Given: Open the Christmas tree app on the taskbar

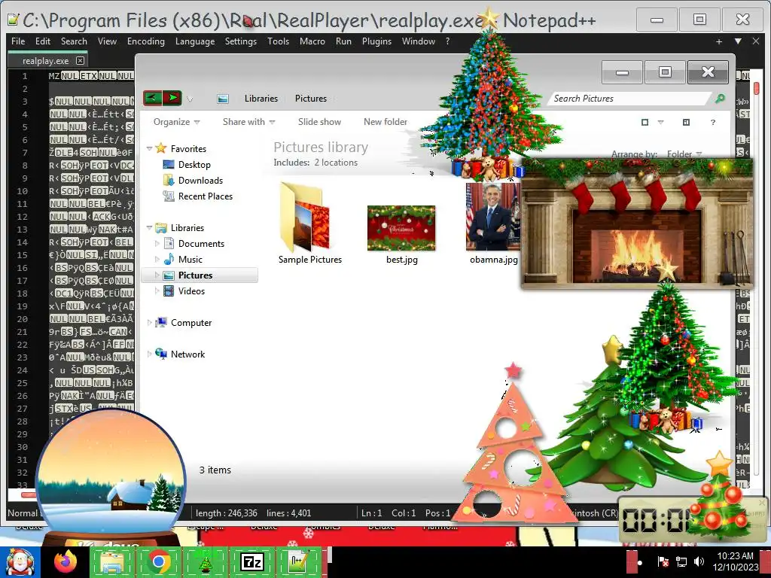Looking at the screenshot, I should [x=205, y=561].
